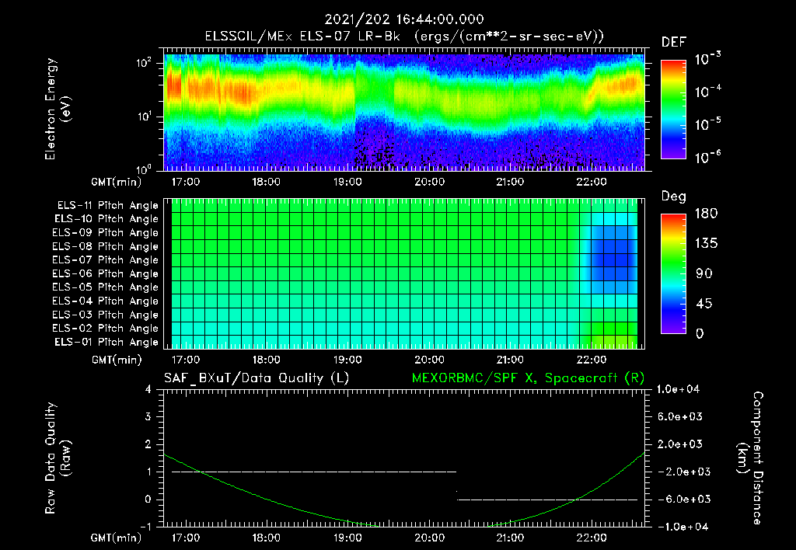Click the Deg pitch angle color bar
The height and width of the screenshot is (550, 796).
click(x=673, y=273)
